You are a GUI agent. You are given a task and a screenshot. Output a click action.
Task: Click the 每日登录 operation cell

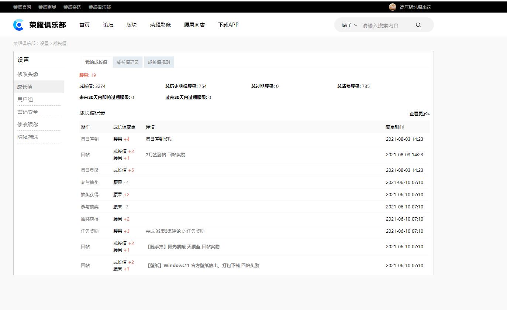tap(90, 170)
